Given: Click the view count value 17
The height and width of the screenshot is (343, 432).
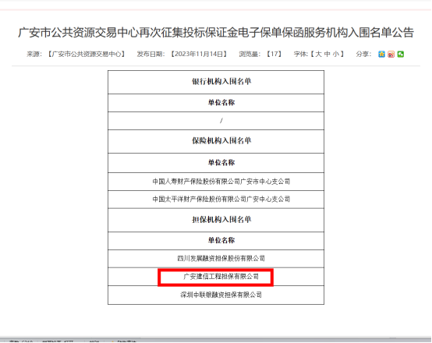Looking at the screenshot, I should pos(274,54).
